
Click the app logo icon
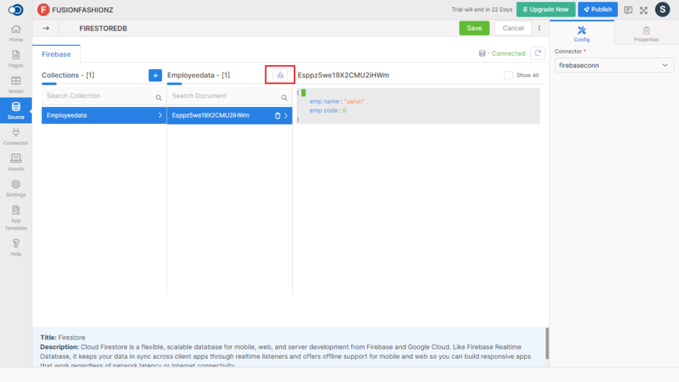click(16, 9)
